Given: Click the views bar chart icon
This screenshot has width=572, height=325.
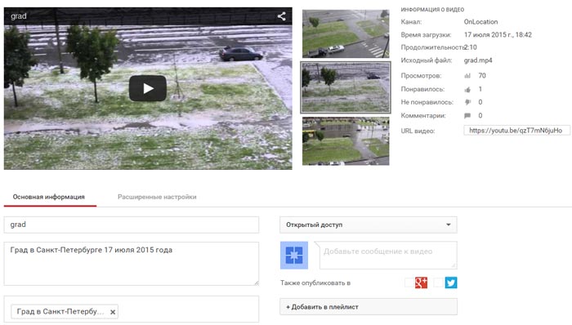Looking at the screenshot, I should click(x=467, y=76).
